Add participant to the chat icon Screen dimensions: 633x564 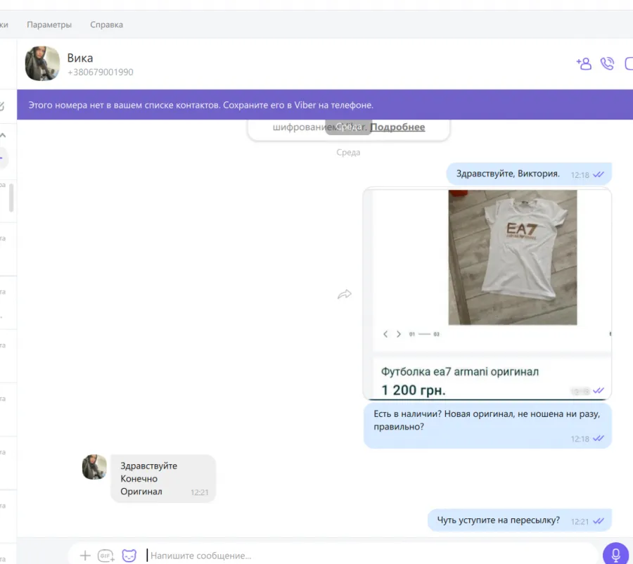[x=584, y=63]
